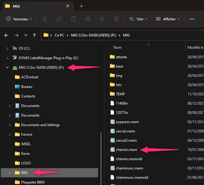Image resolution: width=204 pixels, height=185 pixels.
Task: Open the Nouveau dropdown menu
Action: 19,19
